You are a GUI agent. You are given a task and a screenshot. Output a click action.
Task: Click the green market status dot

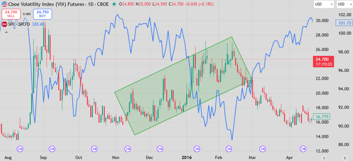point(114,4)
